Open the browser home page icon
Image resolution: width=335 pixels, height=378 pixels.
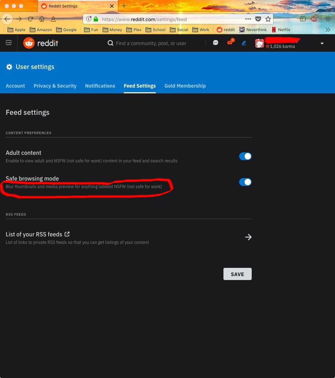(42, 19)
